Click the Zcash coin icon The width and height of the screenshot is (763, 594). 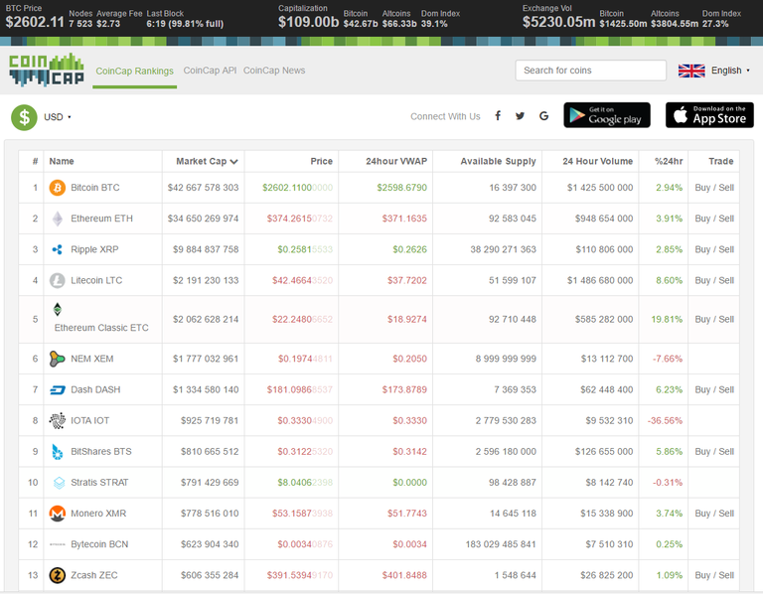click(x=58, y=575)
